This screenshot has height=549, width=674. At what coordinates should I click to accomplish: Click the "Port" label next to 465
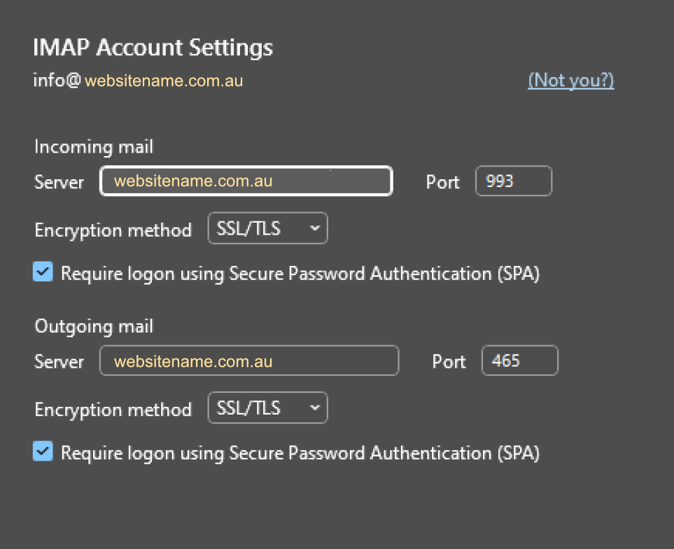449,362
